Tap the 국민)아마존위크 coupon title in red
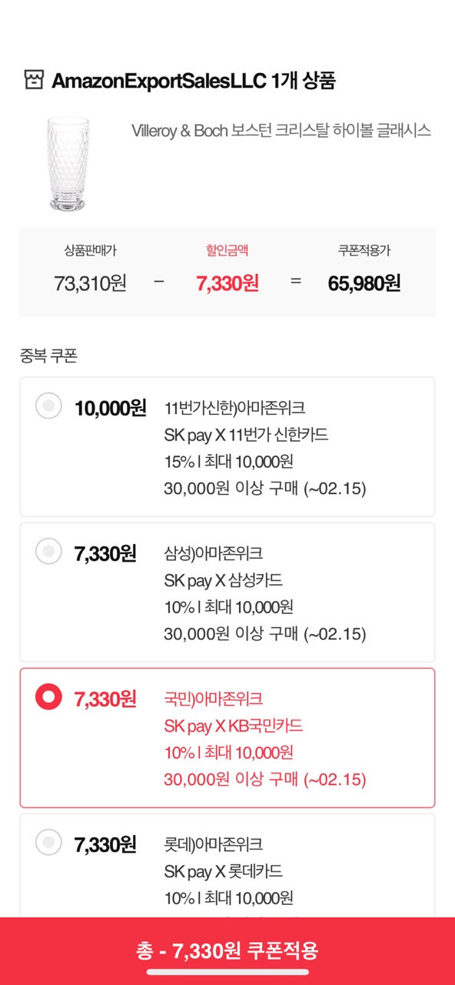 click(214, 699)
